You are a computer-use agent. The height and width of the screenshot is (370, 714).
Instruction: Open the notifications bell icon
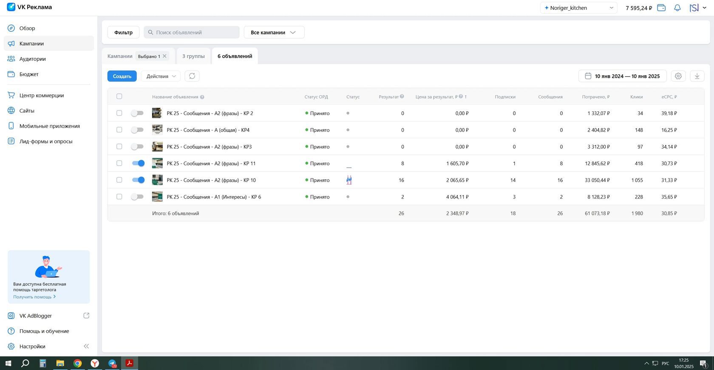[x=677, y=8]
